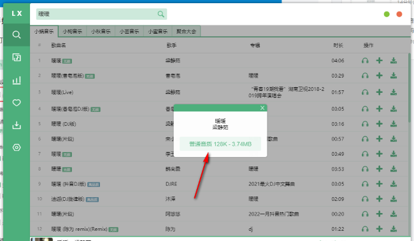
Task: Play the 04:06 暖暖 song by 梁静茹
Action: point(365,60)
